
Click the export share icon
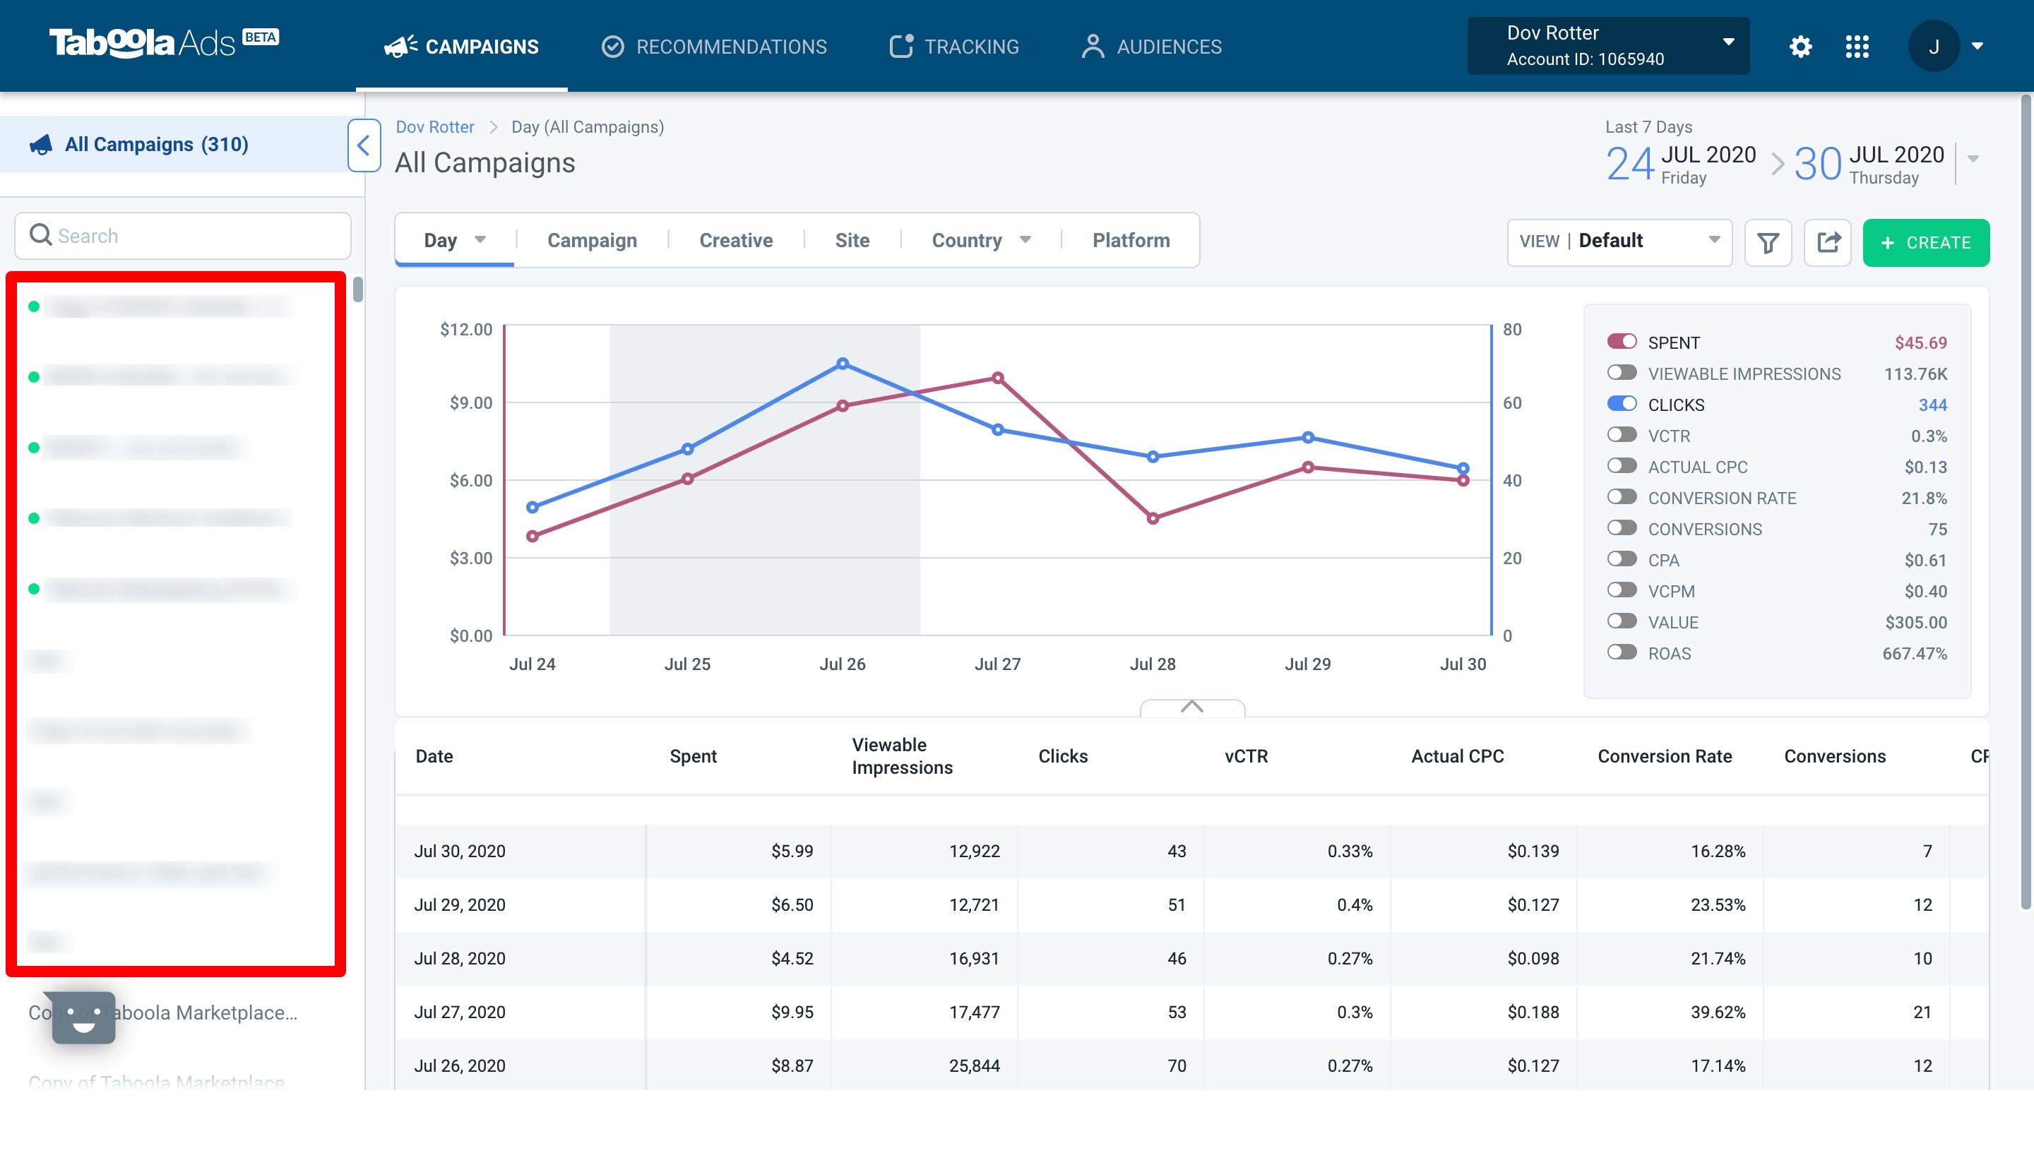point(1828,242)
